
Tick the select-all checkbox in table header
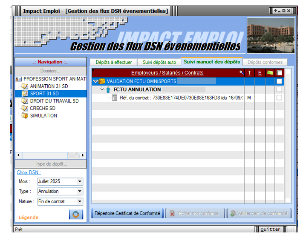coord(279,73)
